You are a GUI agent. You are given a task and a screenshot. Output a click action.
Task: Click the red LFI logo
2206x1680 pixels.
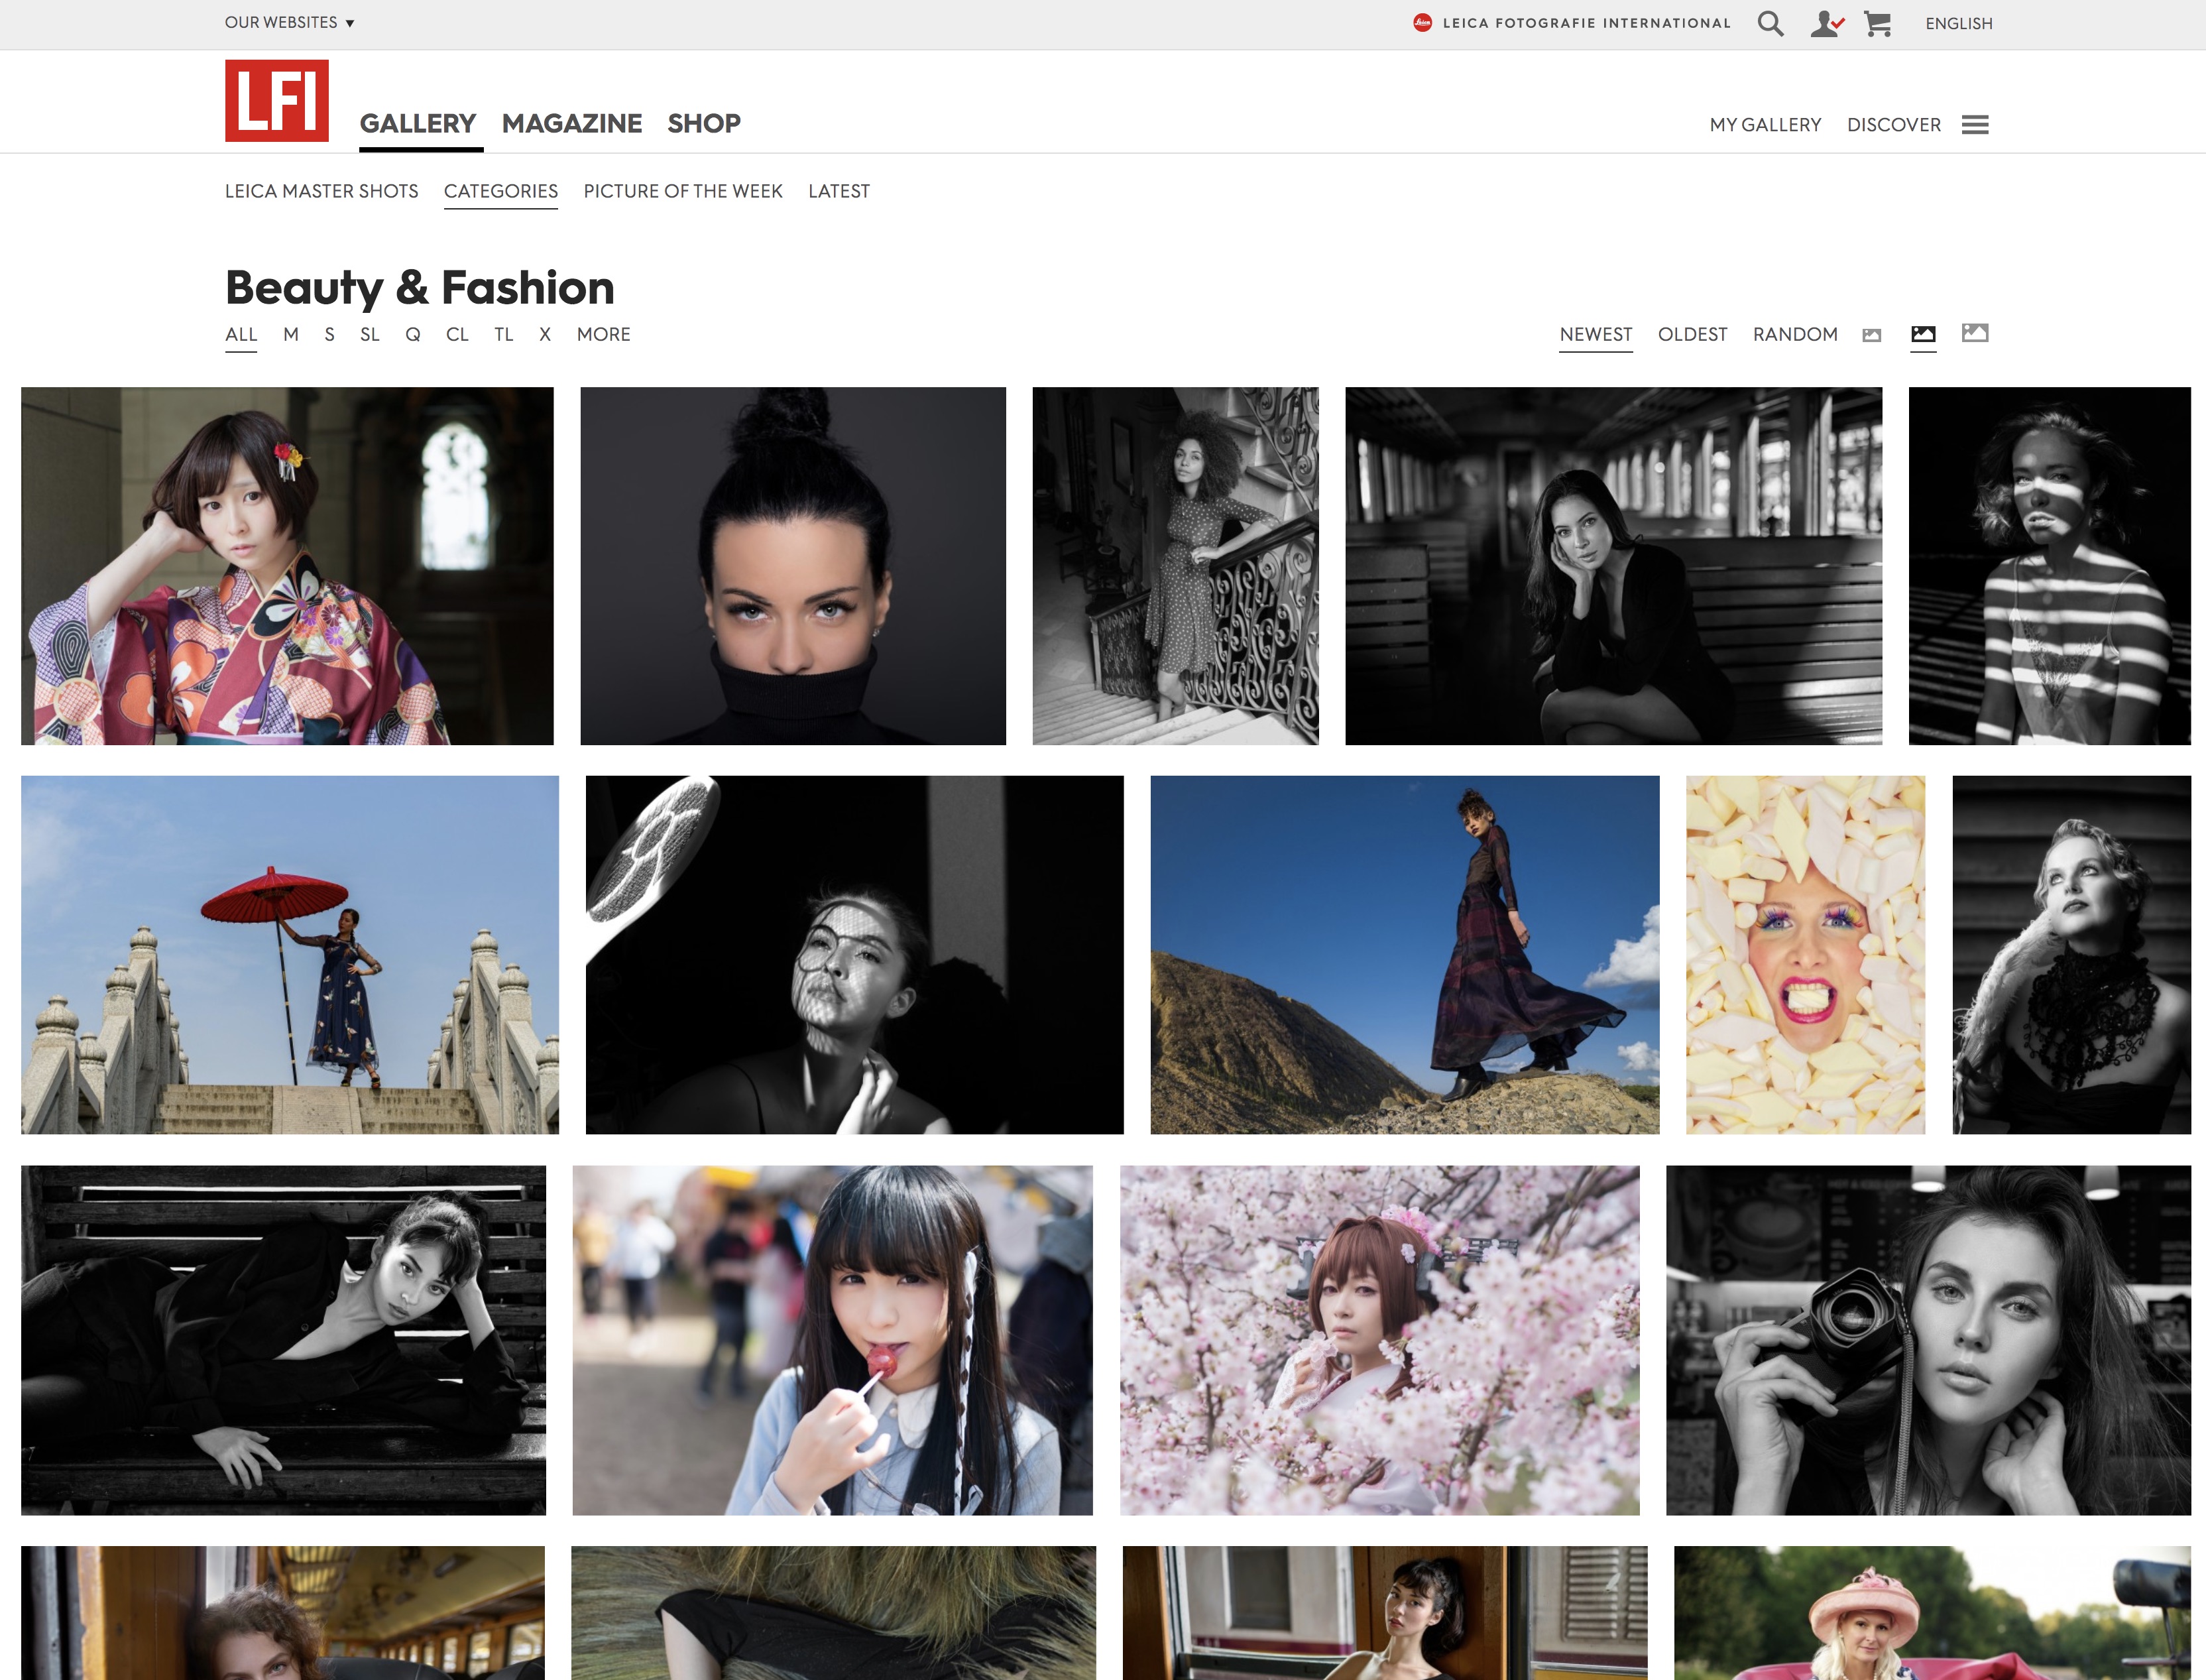tap(277, 101)
